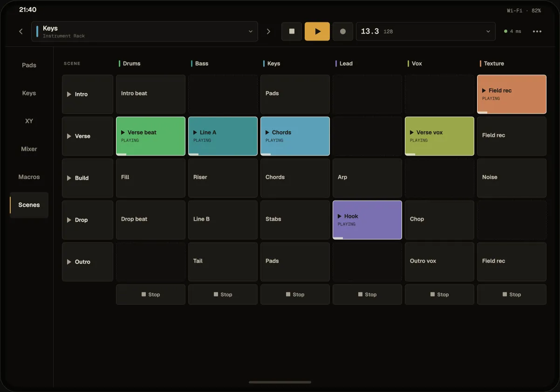This screenshot has height=392, width=560.
Task: Launch the Drop scene
Action: [88, 220]
